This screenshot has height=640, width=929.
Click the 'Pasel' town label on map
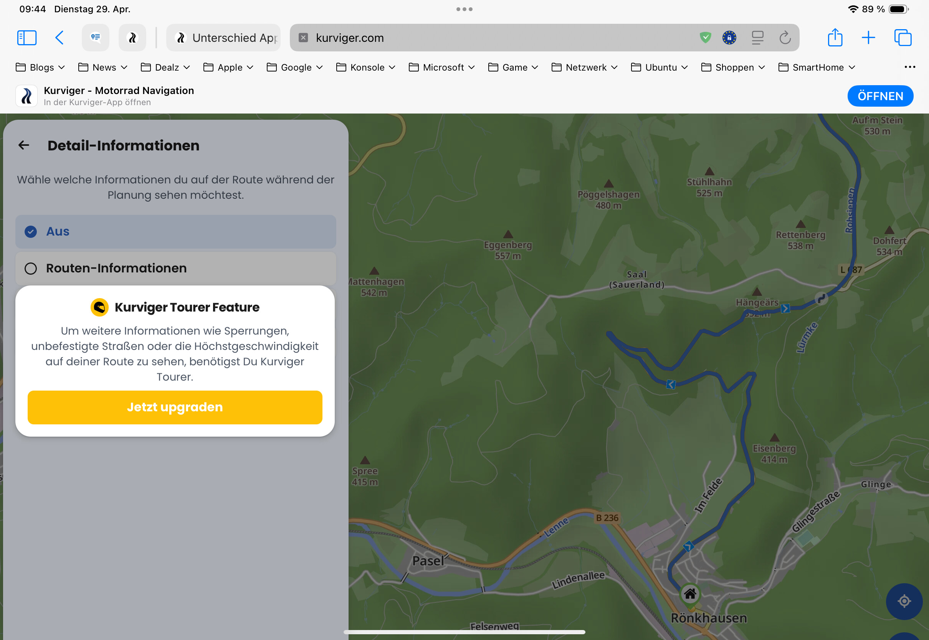pos(428,561)
